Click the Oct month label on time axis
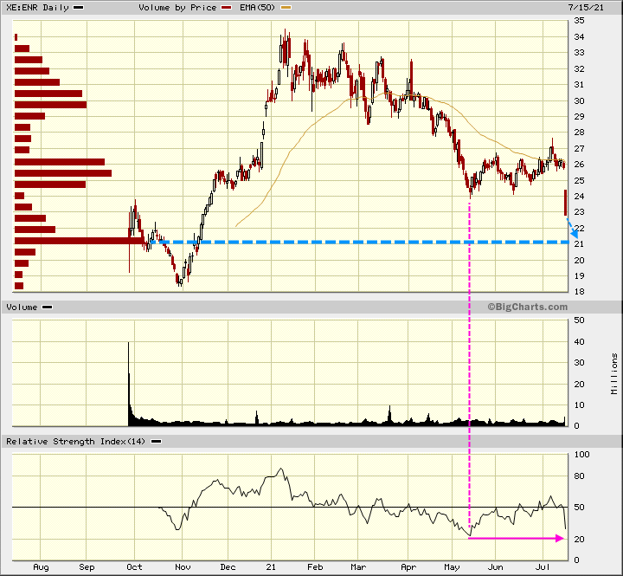 click(134, 567)
